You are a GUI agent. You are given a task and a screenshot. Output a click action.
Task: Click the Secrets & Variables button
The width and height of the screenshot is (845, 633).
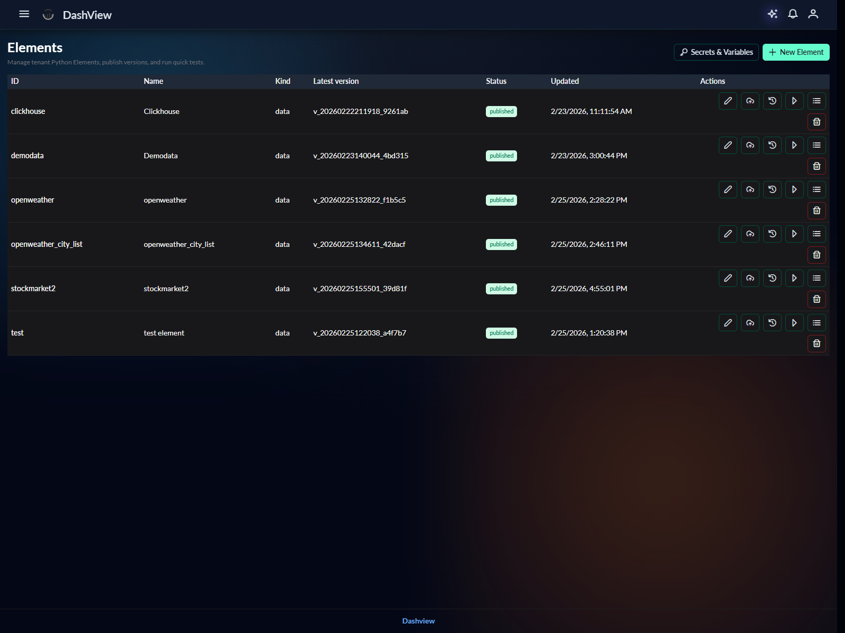pyautogui.click(x=716, y=52)
